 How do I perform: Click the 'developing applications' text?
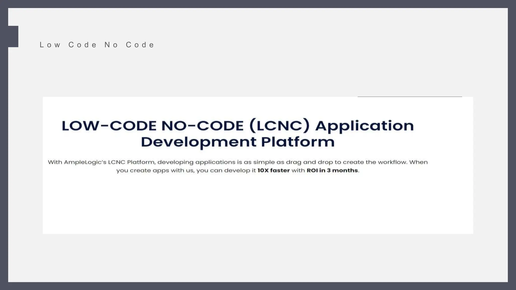196,162
